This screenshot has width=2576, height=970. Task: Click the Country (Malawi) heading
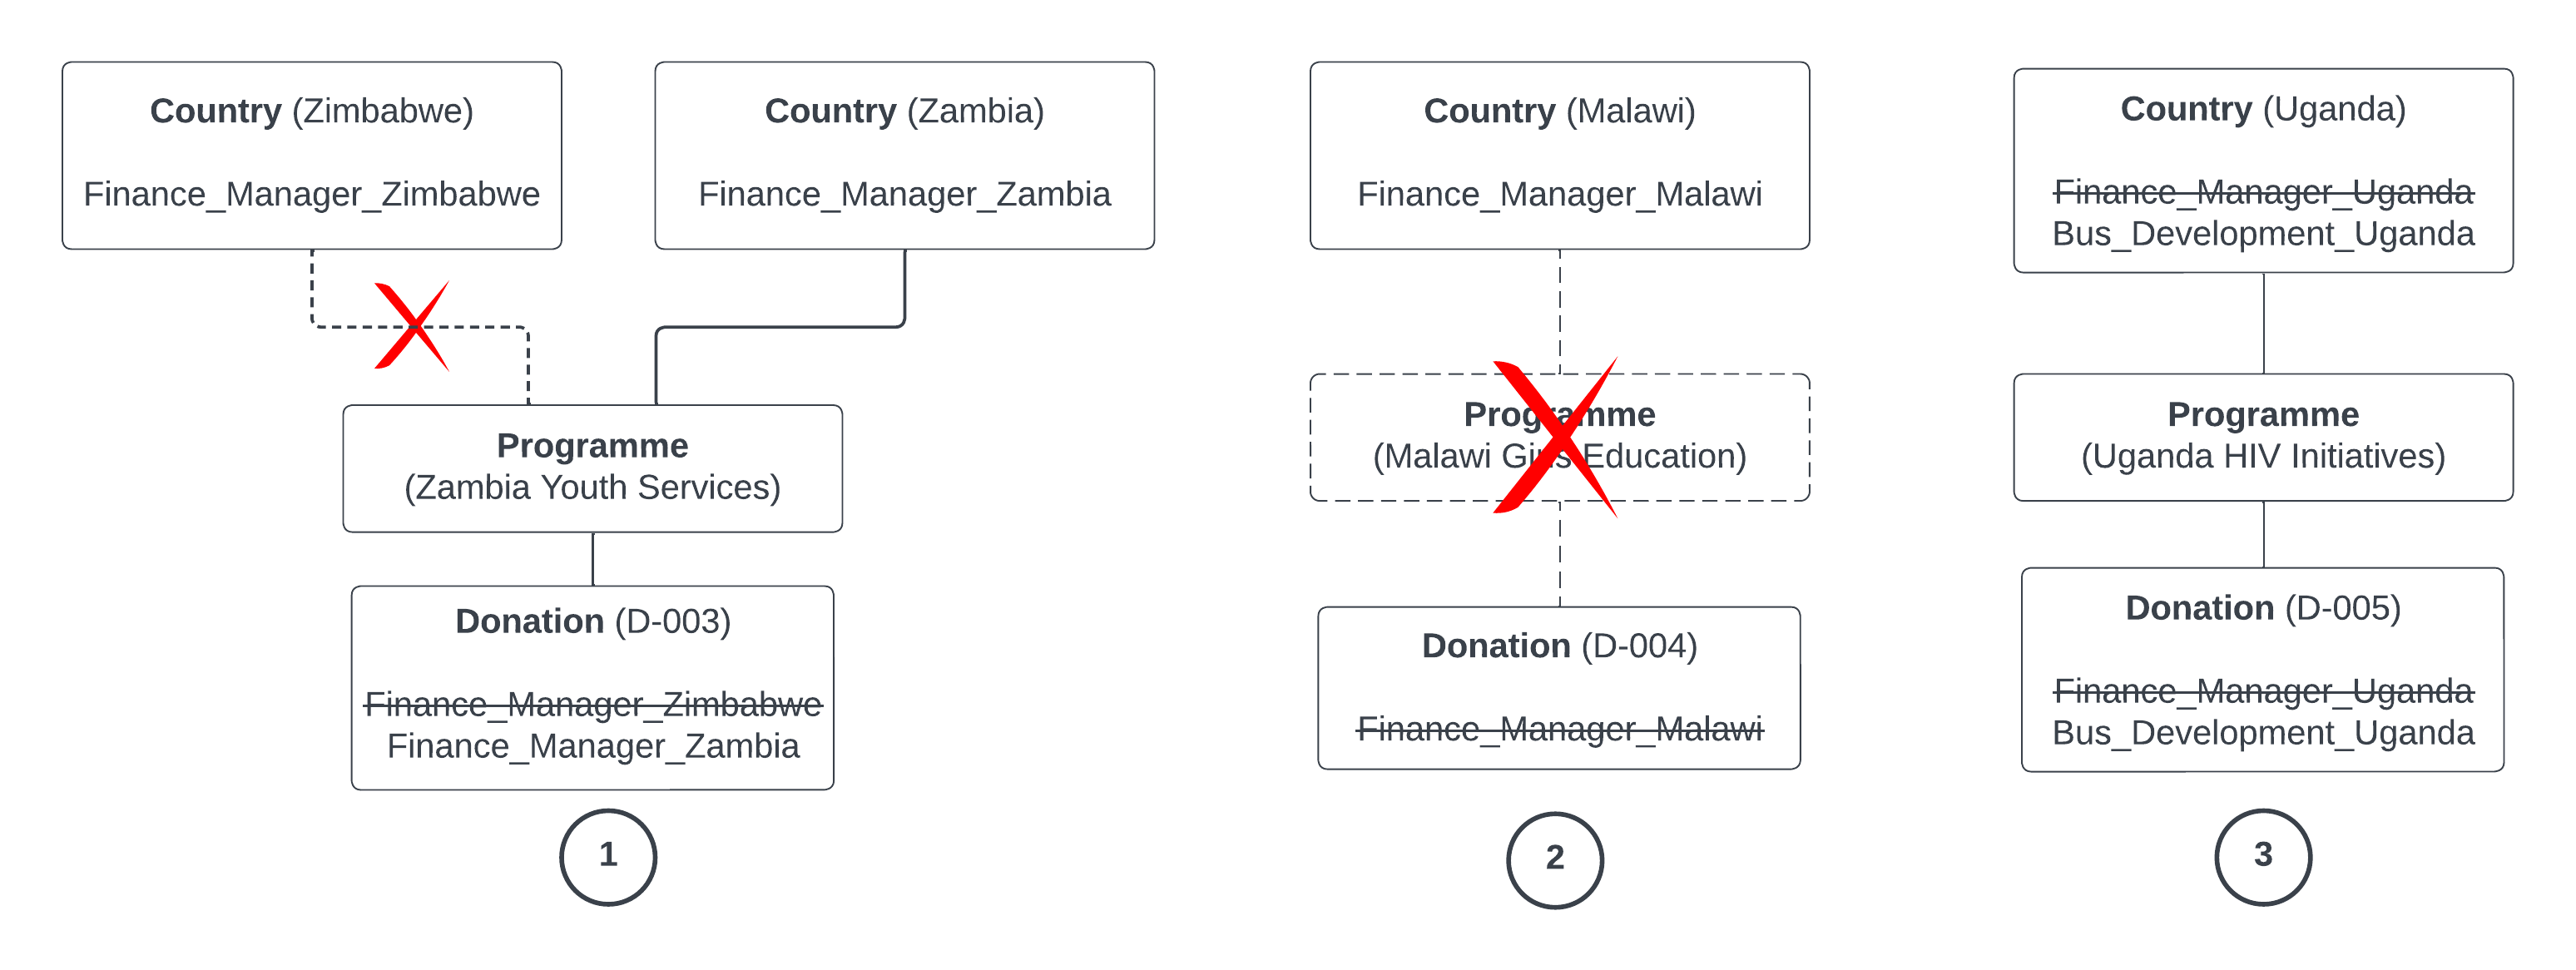(x=1559, y=111)
